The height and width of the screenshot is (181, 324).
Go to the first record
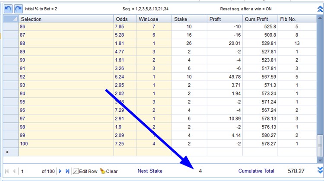click(7, 171)
